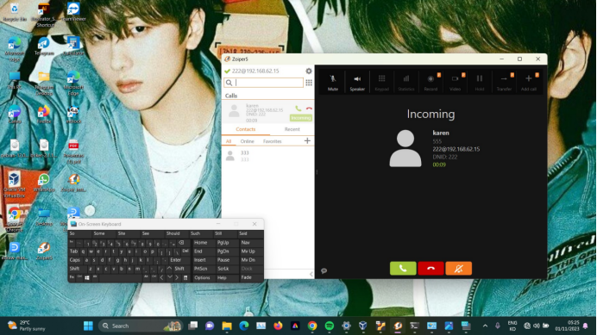This screenshot has height=335, width=597.
Task: Open Google Chrome from the taskbar
Action: 312,326
